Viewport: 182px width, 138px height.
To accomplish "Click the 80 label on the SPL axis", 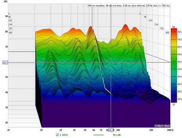I will pyautogui.click(x=7, y=32).
